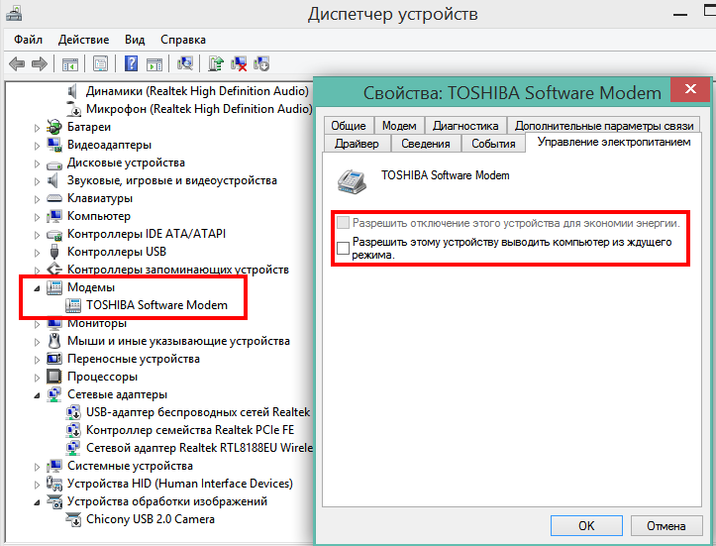The image size is (716, 546).
Task: Click the blue Help question mark icon
Action: tap(131, 63)
